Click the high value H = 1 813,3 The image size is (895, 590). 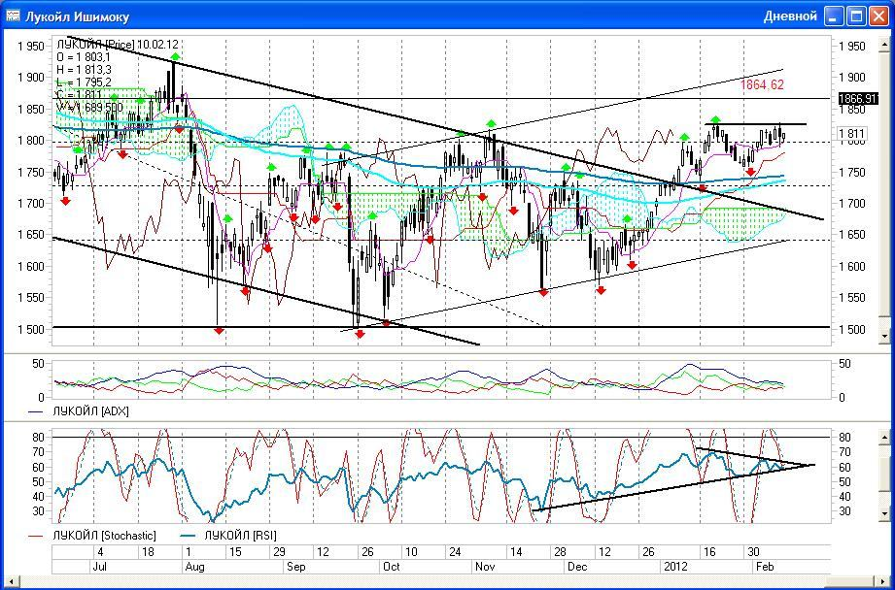(84, 70)
